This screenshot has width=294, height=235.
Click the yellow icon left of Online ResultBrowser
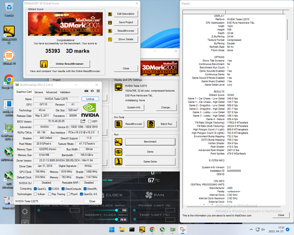click(43, 64)
